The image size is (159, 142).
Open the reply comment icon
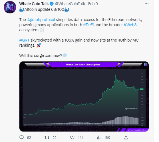(21, 137)
